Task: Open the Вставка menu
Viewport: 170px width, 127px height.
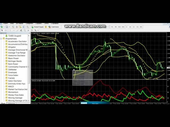Action: (19, 24)
